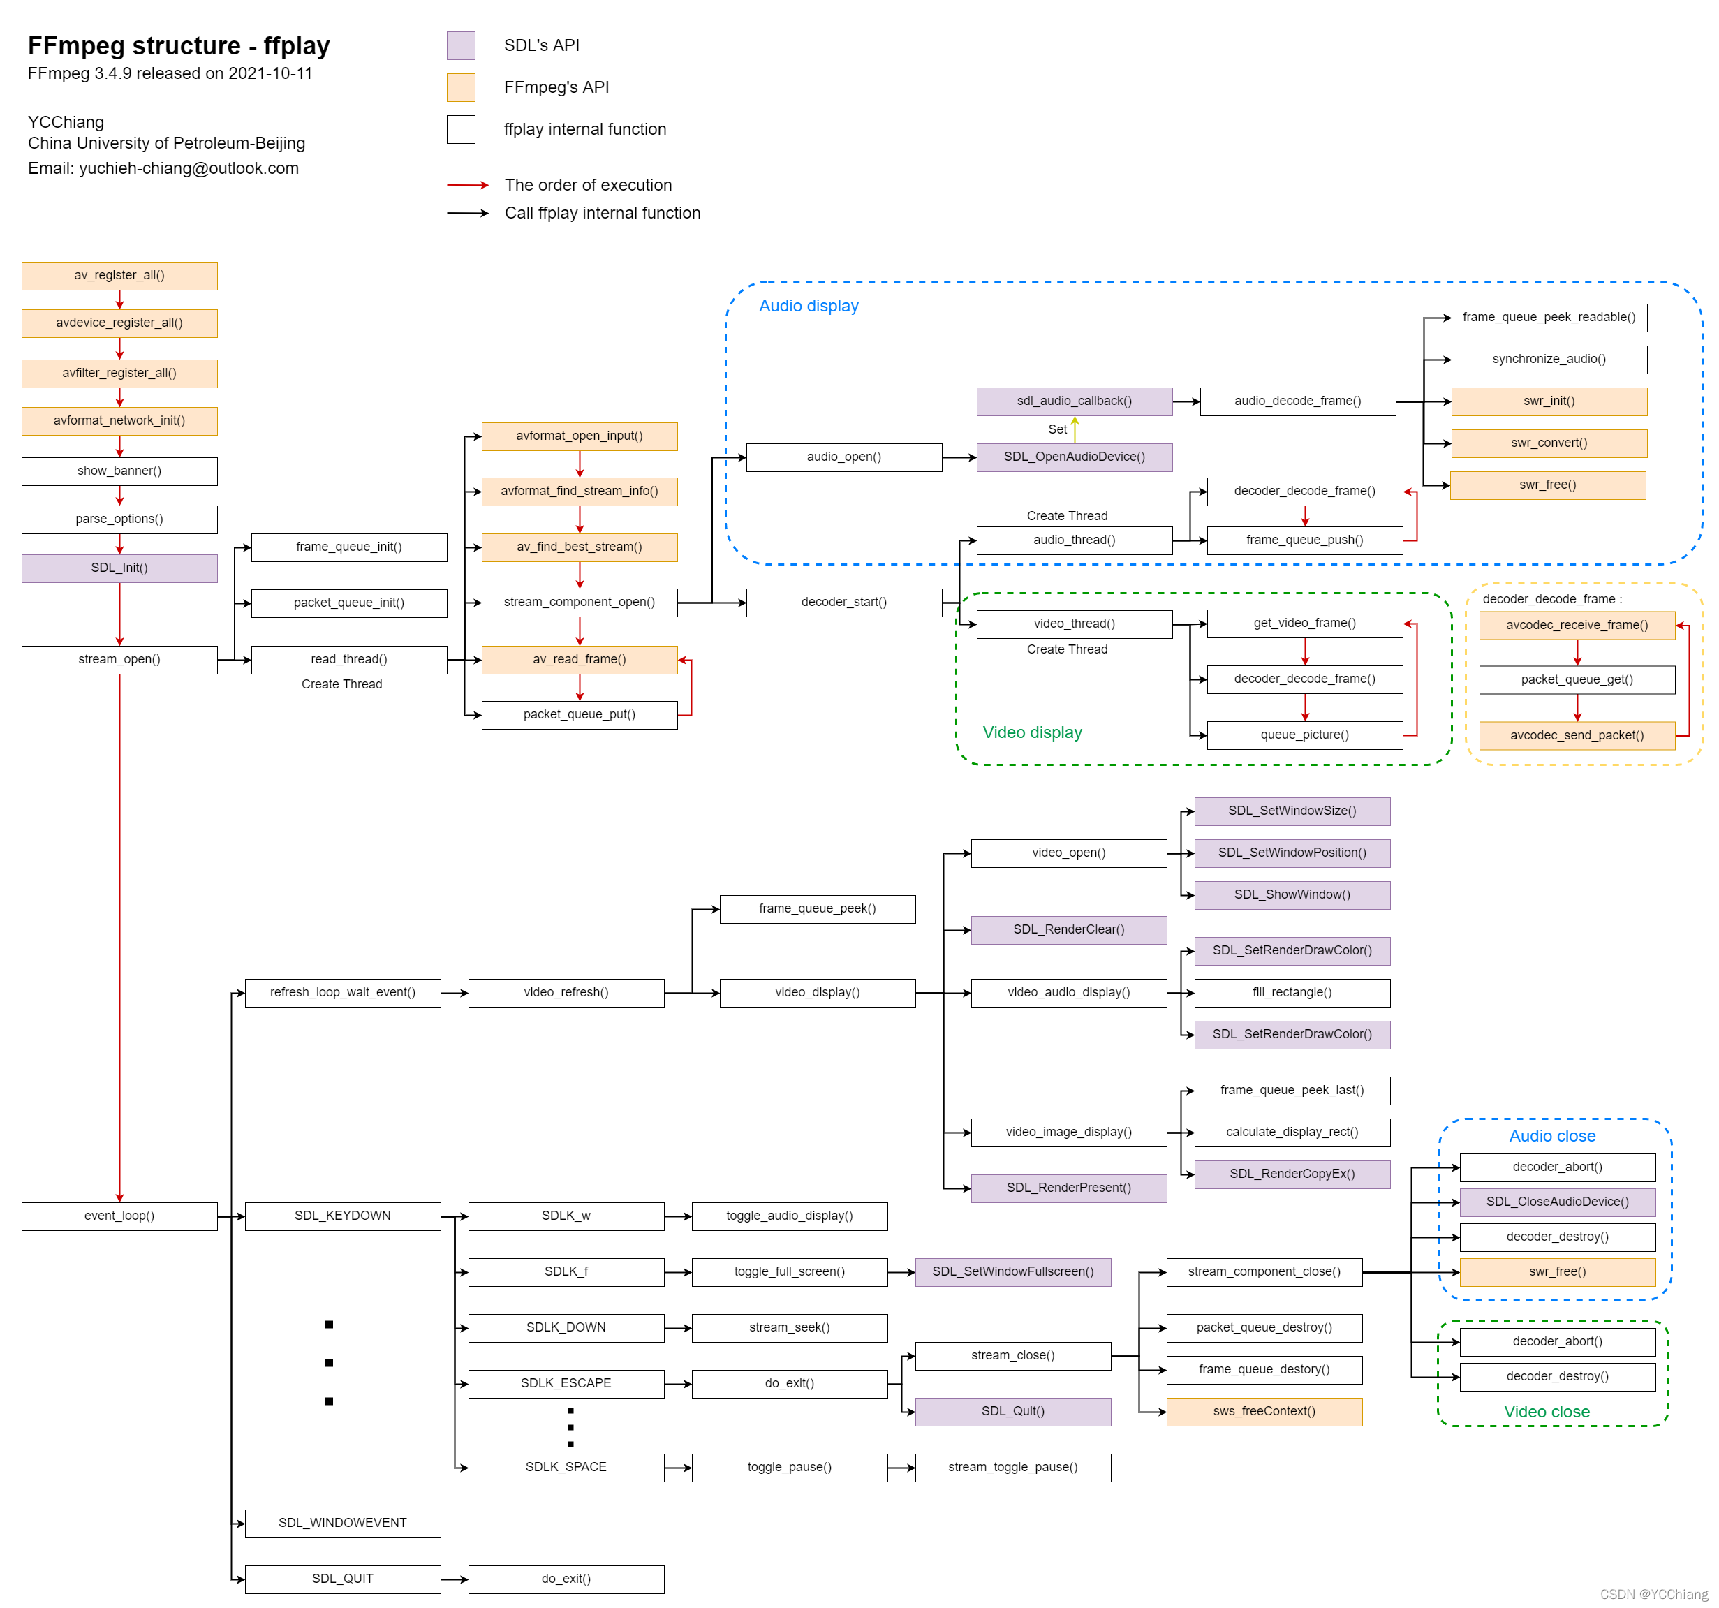This screenshot has width=1719, height=1608.
Task: Select the swr_init() box
Action: tap(1549, 401)
